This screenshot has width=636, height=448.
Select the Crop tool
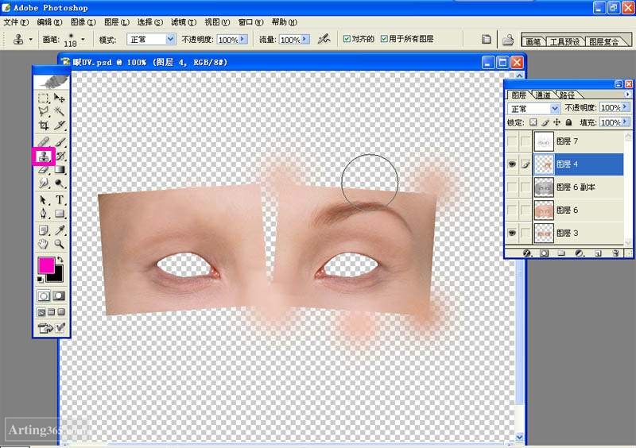click(44, 125)
